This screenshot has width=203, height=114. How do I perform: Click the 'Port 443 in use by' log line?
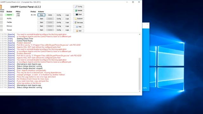[49, 56]
